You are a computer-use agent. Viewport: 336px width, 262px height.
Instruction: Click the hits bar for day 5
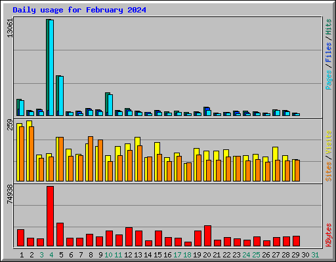[57, 96]
